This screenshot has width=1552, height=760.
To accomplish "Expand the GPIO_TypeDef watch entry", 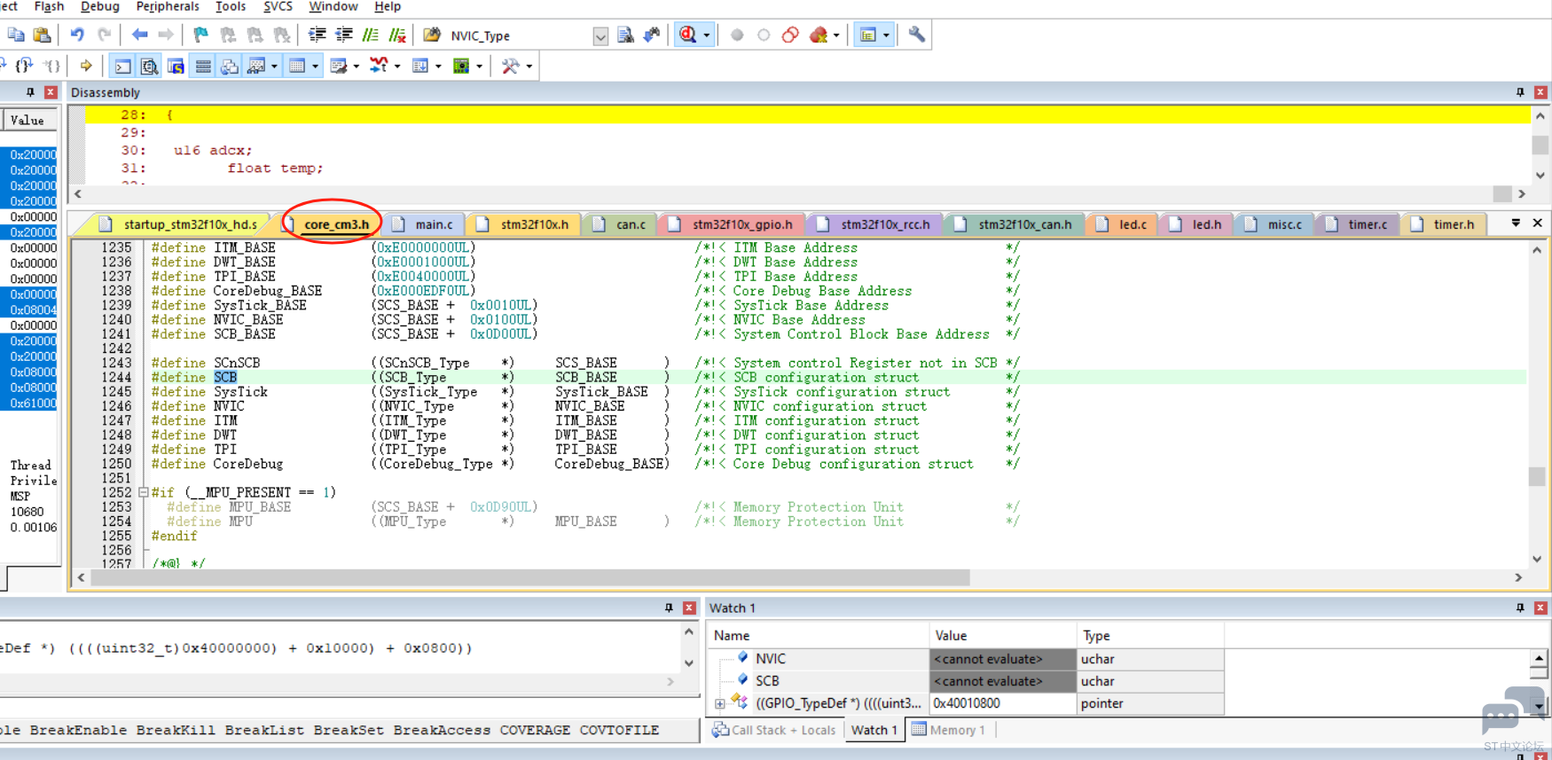I will click(720, 704).
